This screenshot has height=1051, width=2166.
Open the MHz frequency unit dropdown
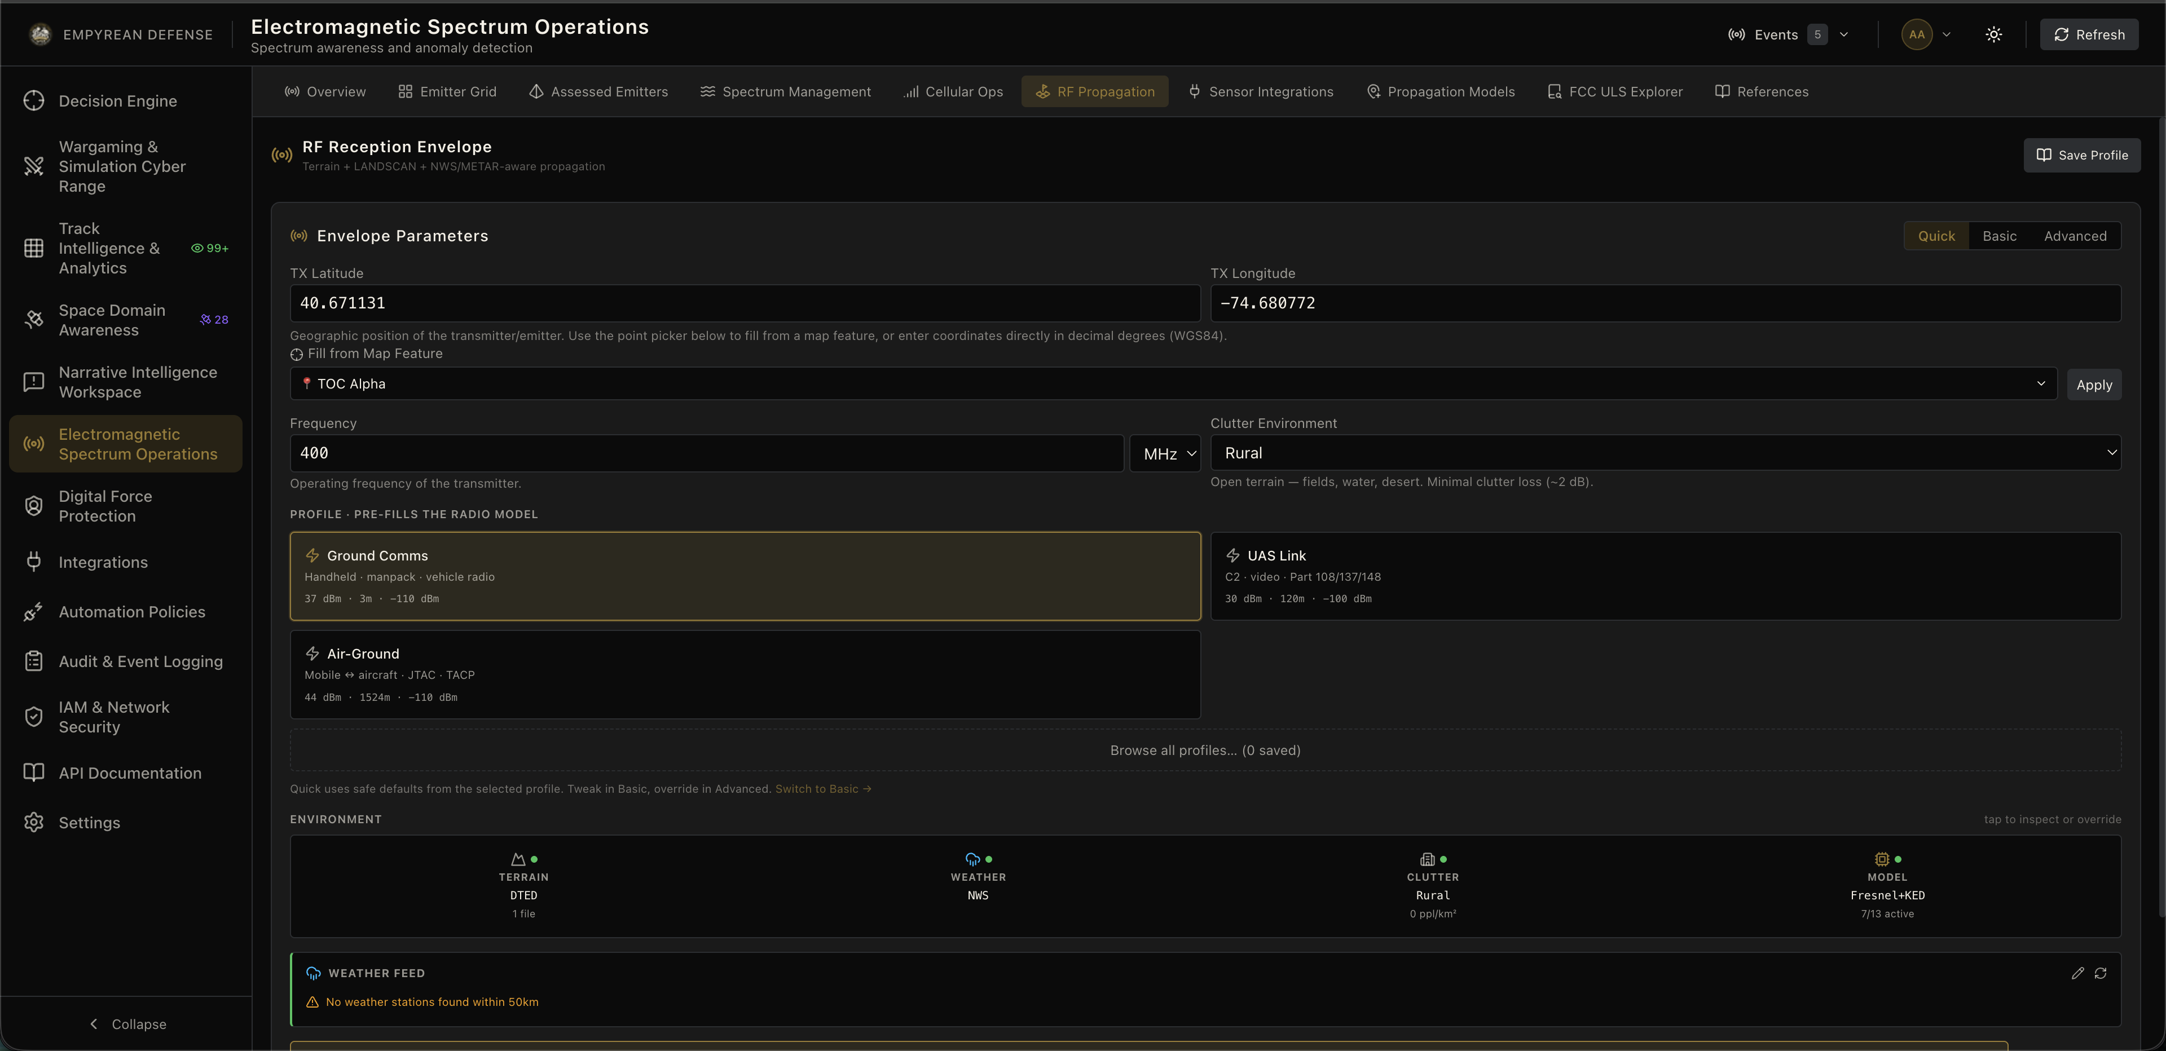tap(1165, 453)
